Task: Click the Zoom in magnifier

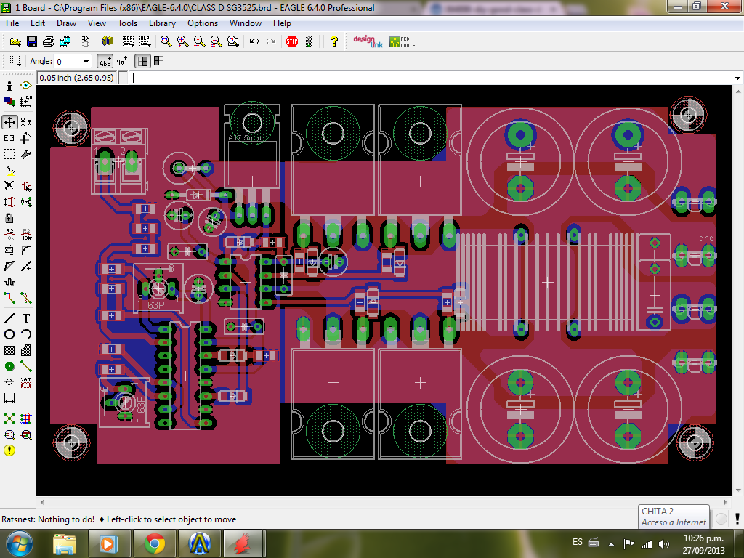Action: point(182,41)
